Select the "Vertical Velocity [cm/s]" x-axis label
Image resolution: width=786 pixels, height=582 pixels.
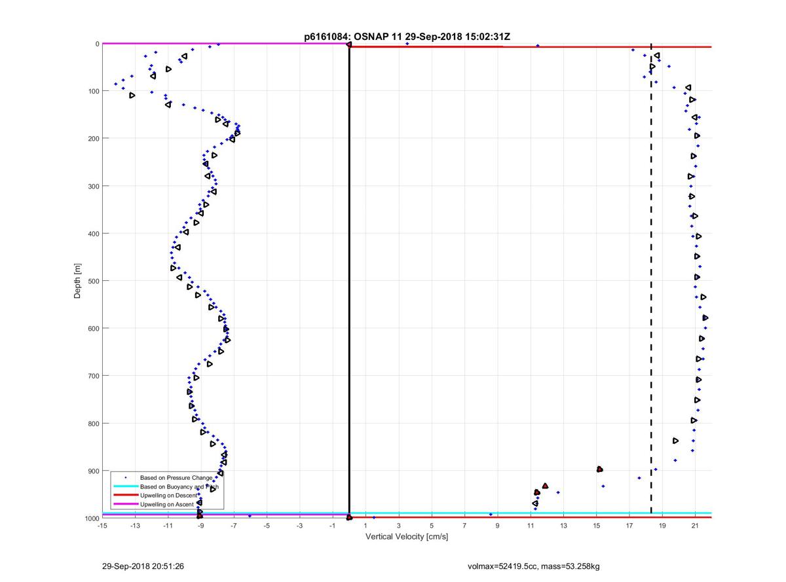click(406, 537)
